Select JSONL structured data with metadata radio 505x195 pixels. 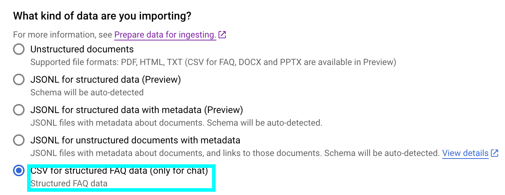(19, 110)
